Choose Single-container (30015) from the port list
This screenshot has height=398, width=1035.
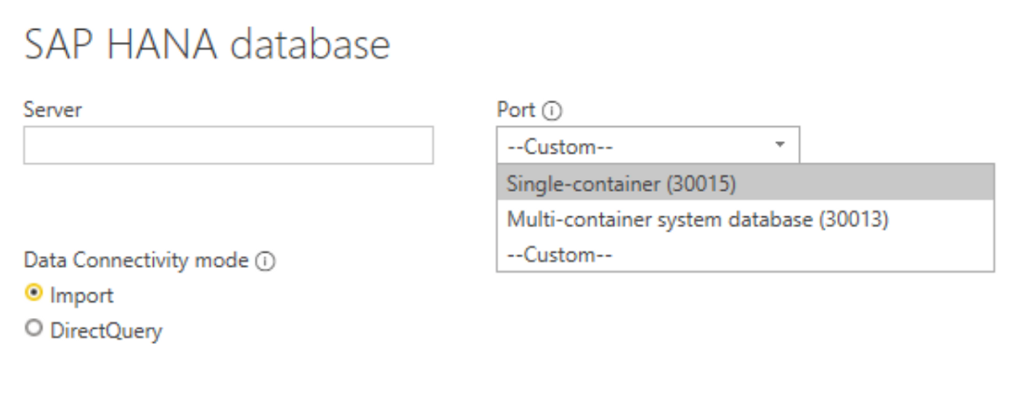[746, 184]
